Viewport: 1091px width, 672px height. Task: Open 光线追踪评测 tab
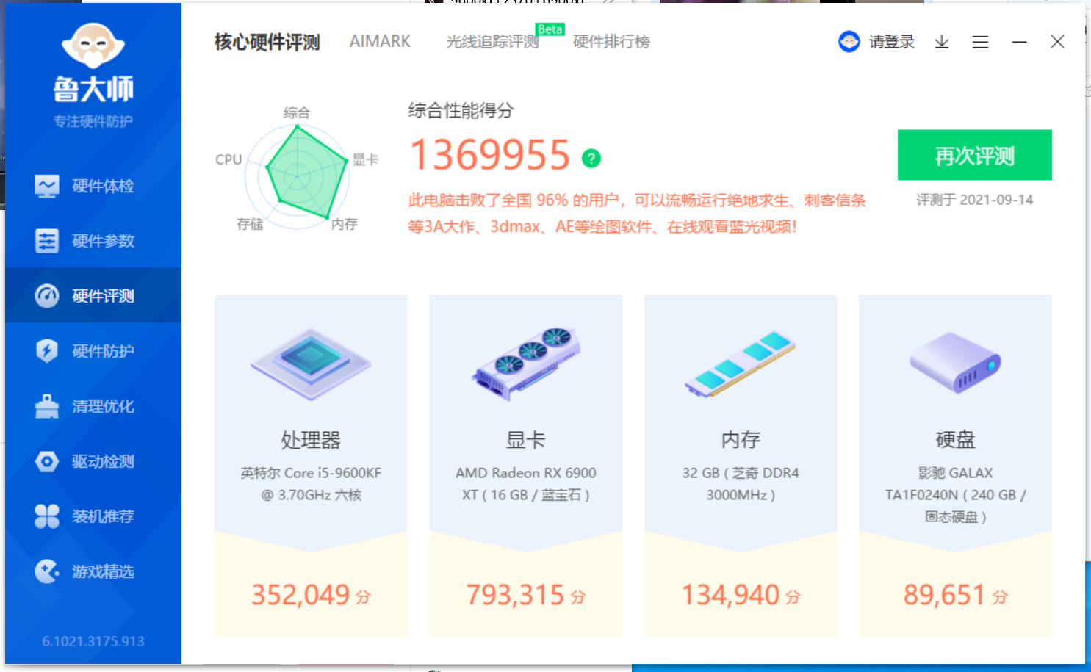coord(492,42)
